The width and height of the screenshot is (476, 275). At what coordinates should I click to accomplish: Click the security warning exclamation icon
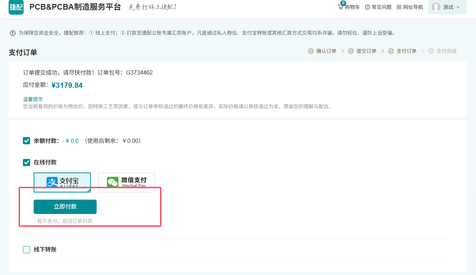click(x=13, y=33)
